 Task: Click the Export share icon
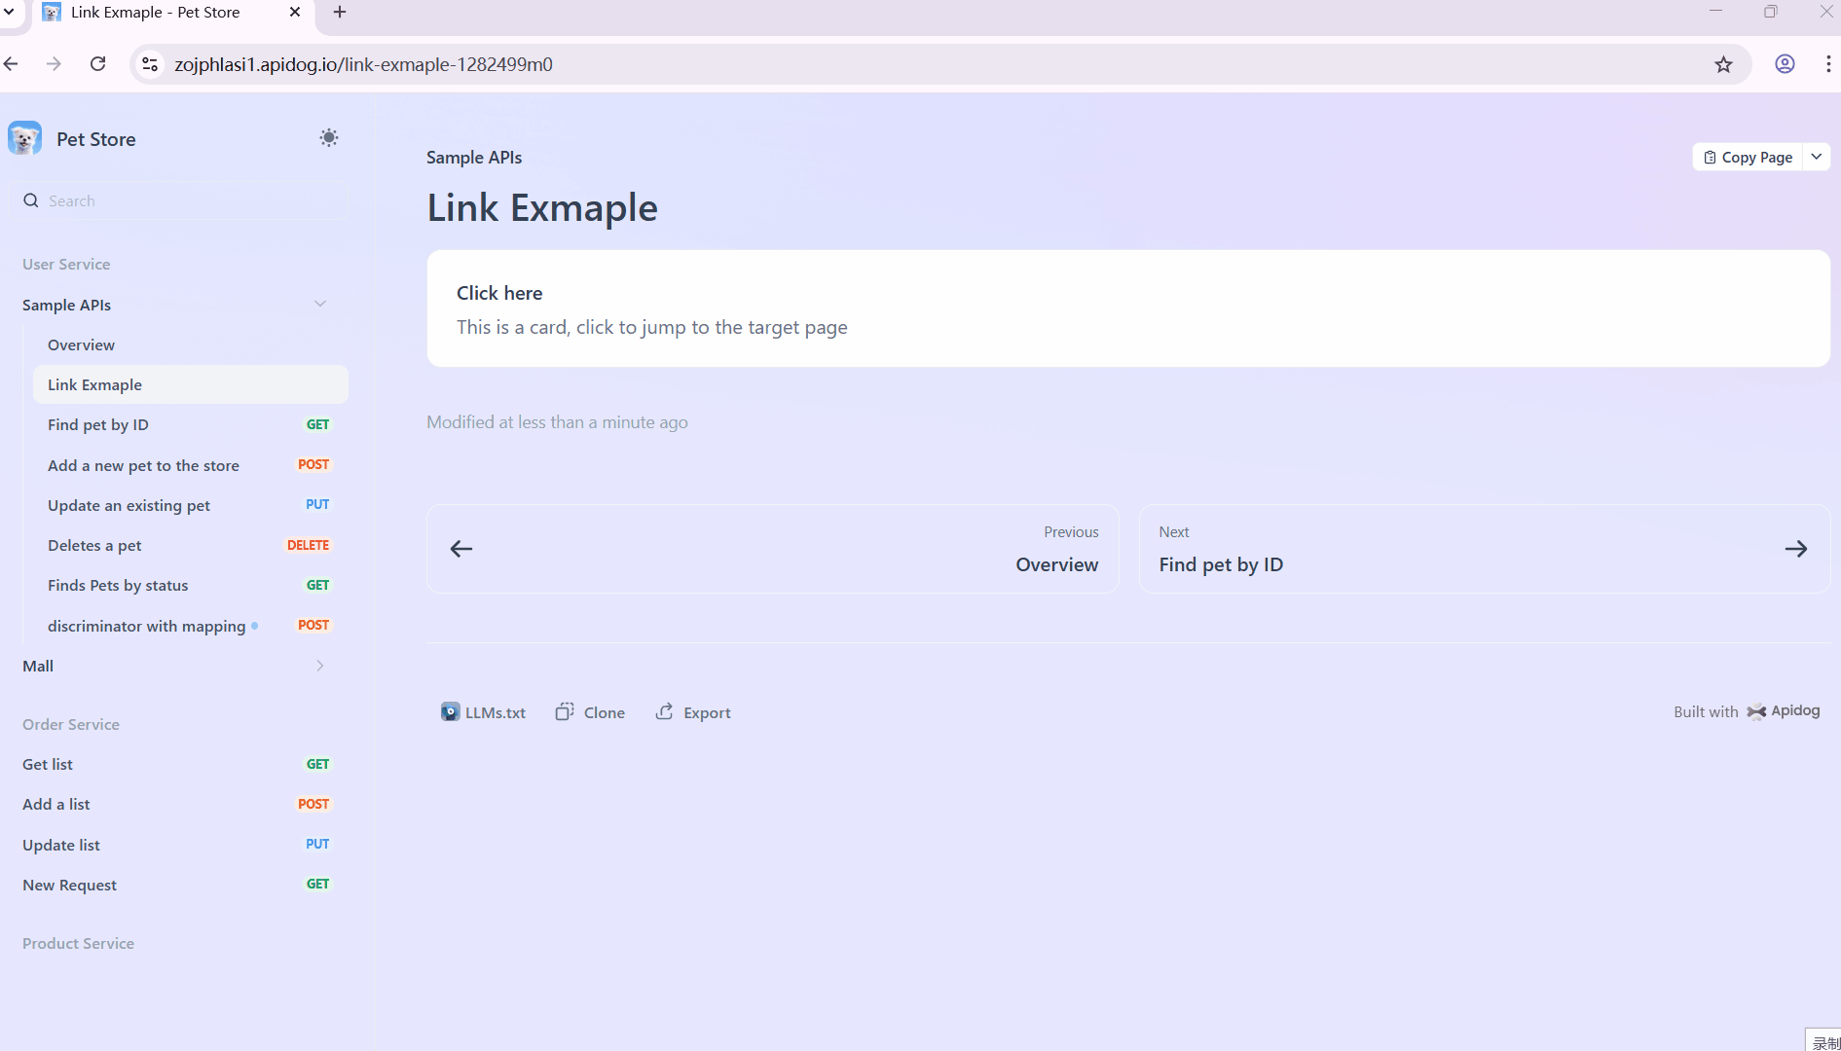click(664, 711)
